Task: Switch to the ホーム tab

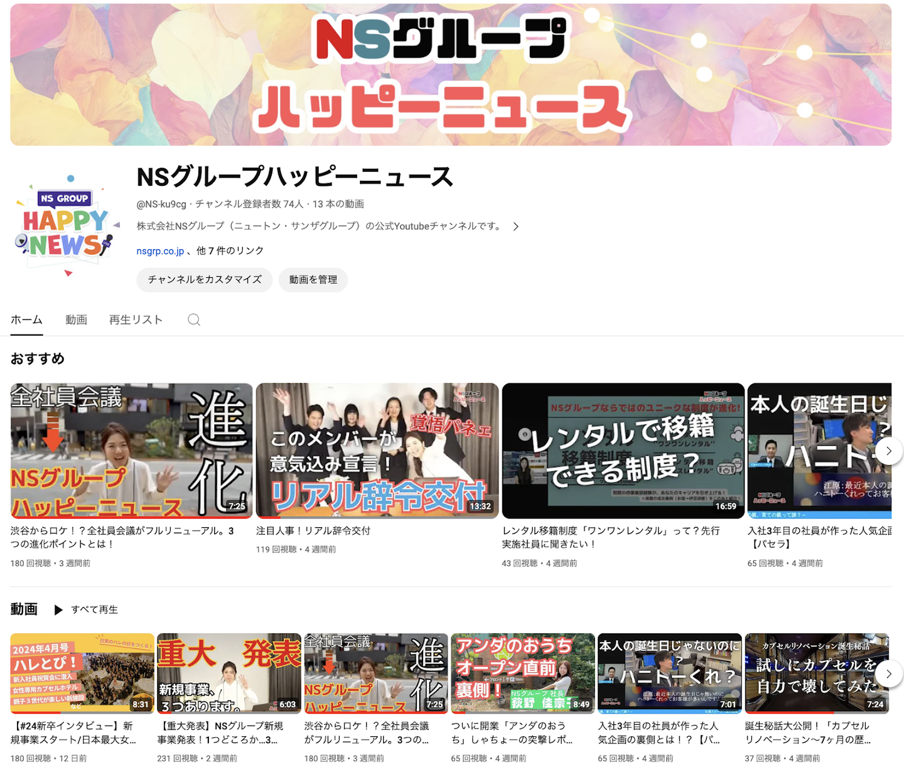Action: click(26, 320)
